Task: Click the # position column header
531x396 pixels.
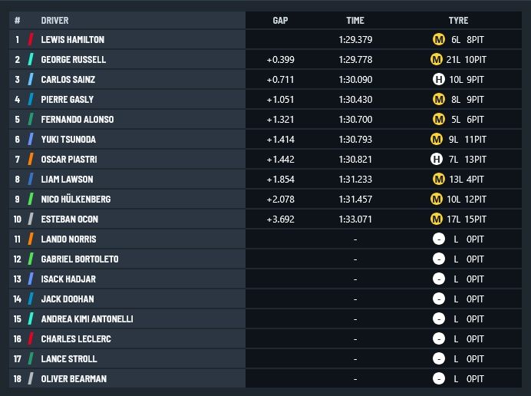Action: [18, 21]
